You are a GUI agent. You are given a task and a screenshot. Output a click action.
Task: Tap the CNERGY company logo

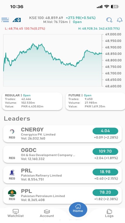point(12,131)
